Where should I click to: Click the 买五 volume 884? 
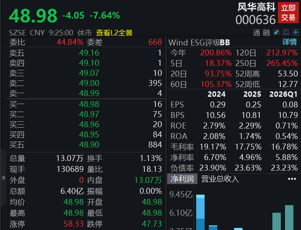coord(155,144)
